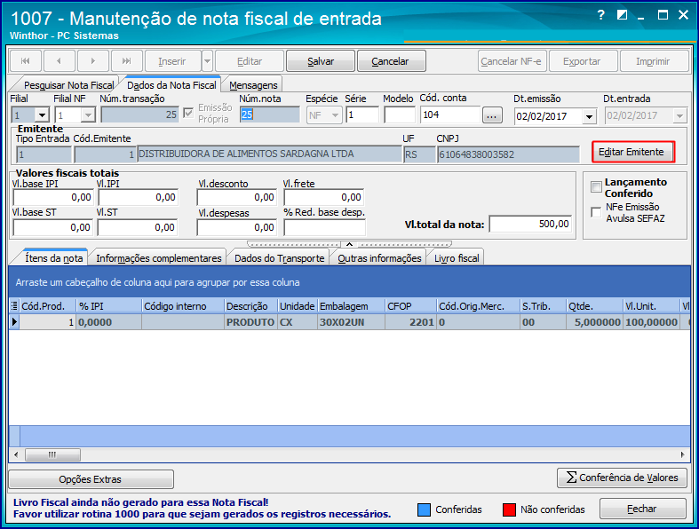Select the 30X02UN Embalagem cell
This screenshot has width=699, height=529.
pyautogui.click(x=352, y=322)
